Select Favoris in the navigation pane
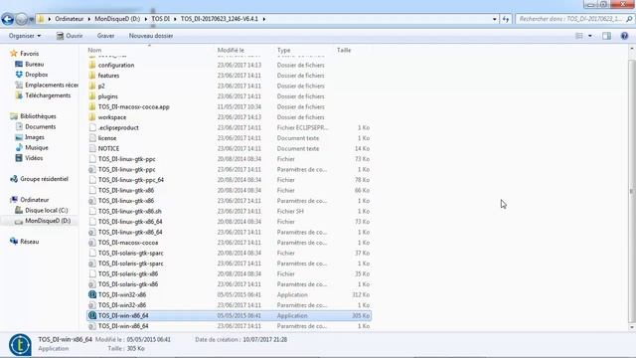The width and height of the screenshot is (636, 358). 24,54
